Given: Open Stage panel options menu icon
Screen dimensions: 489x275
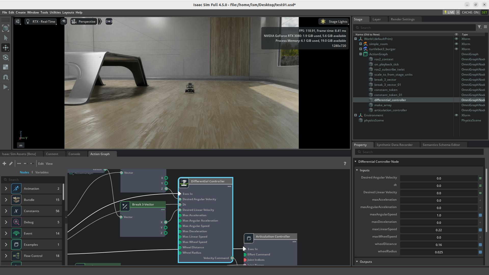Looking at the screenshot, I should pos(485,27).
